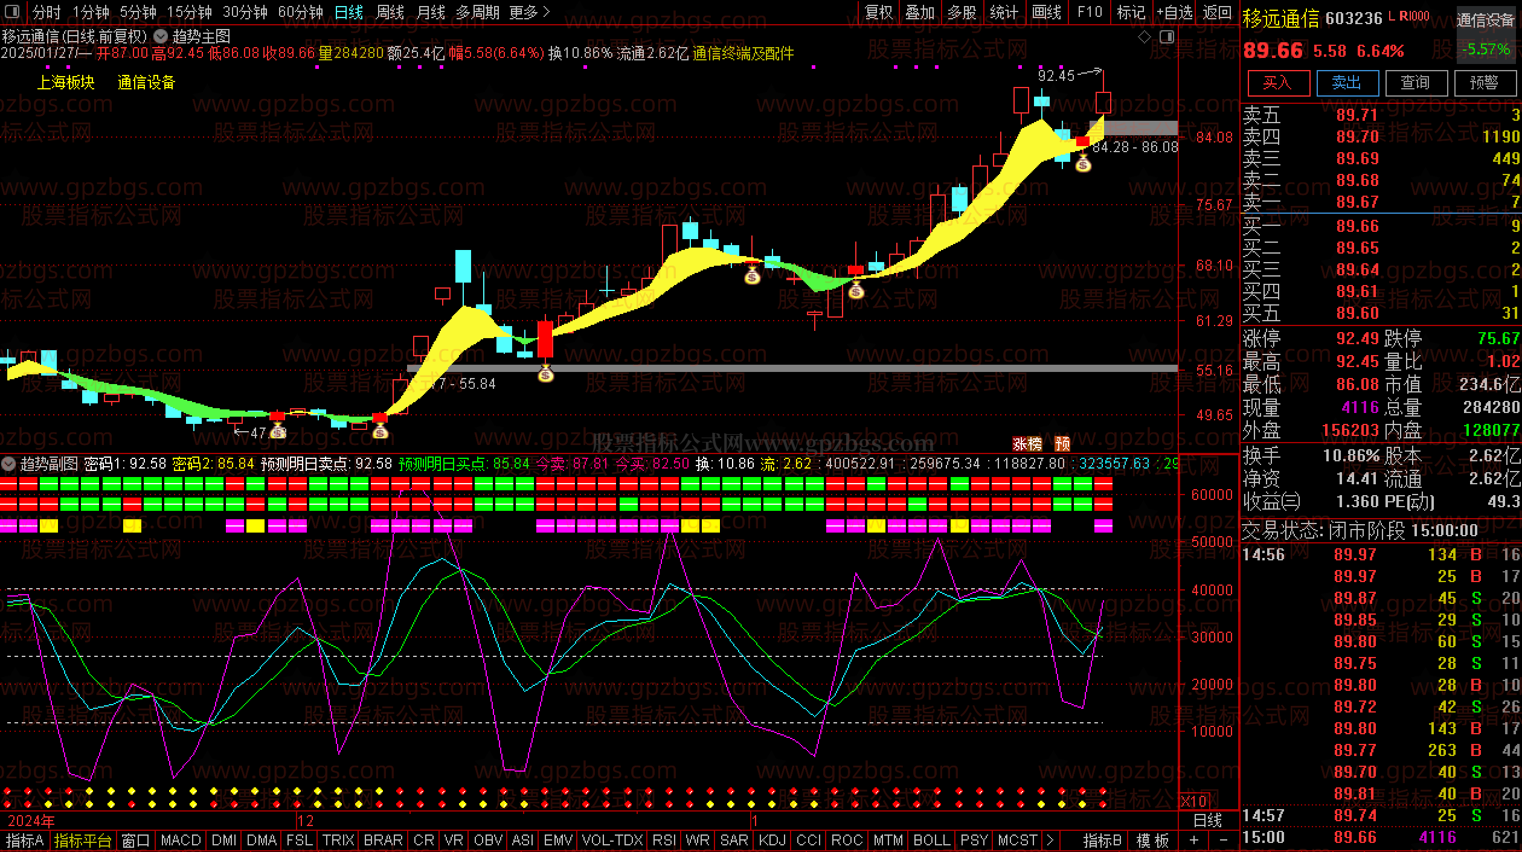Switch to 月线 monthly chart
The image size is (1522, 852).
coord(431,11)
